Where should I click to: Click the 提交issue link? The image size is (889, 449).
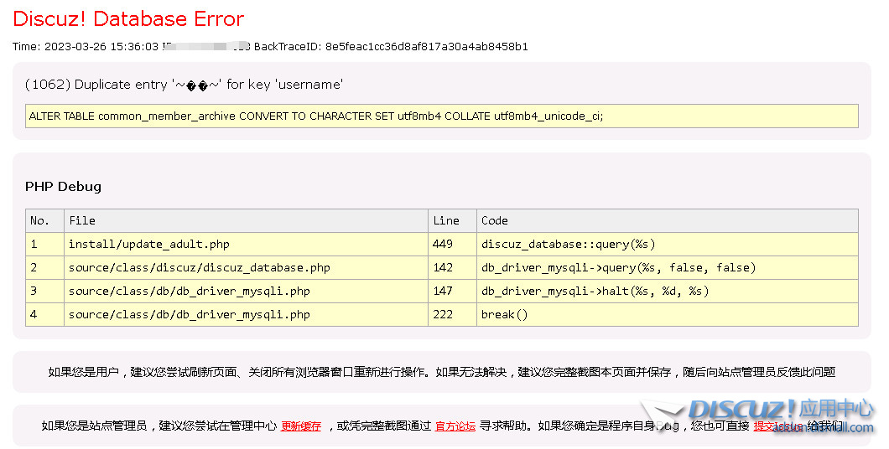(x=777, y=426)
